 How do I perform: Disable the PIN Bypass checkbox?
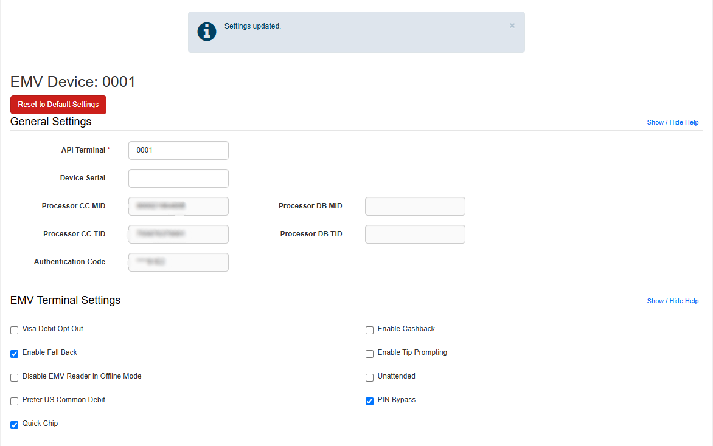[x=369, y=401]
